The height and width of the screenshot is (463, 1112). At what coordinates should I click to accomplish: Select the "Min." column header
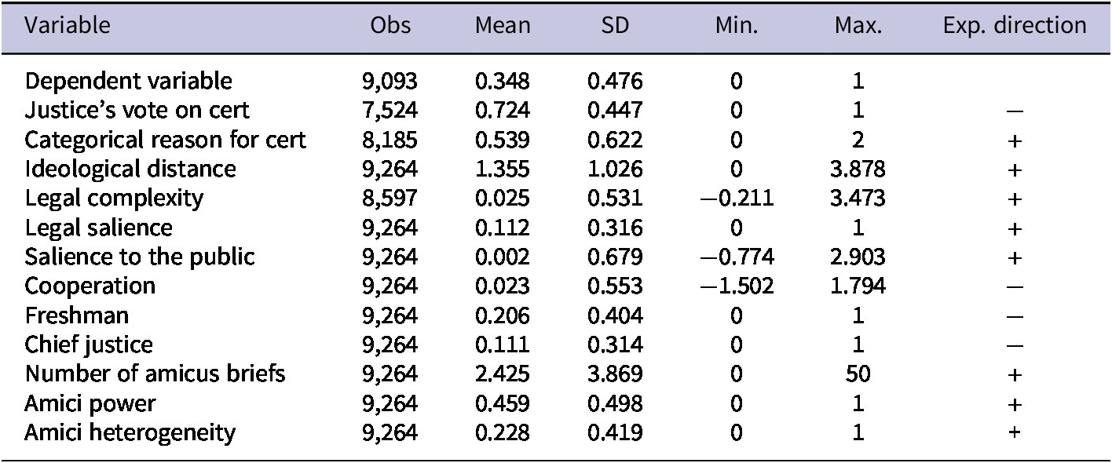[737, 25]
